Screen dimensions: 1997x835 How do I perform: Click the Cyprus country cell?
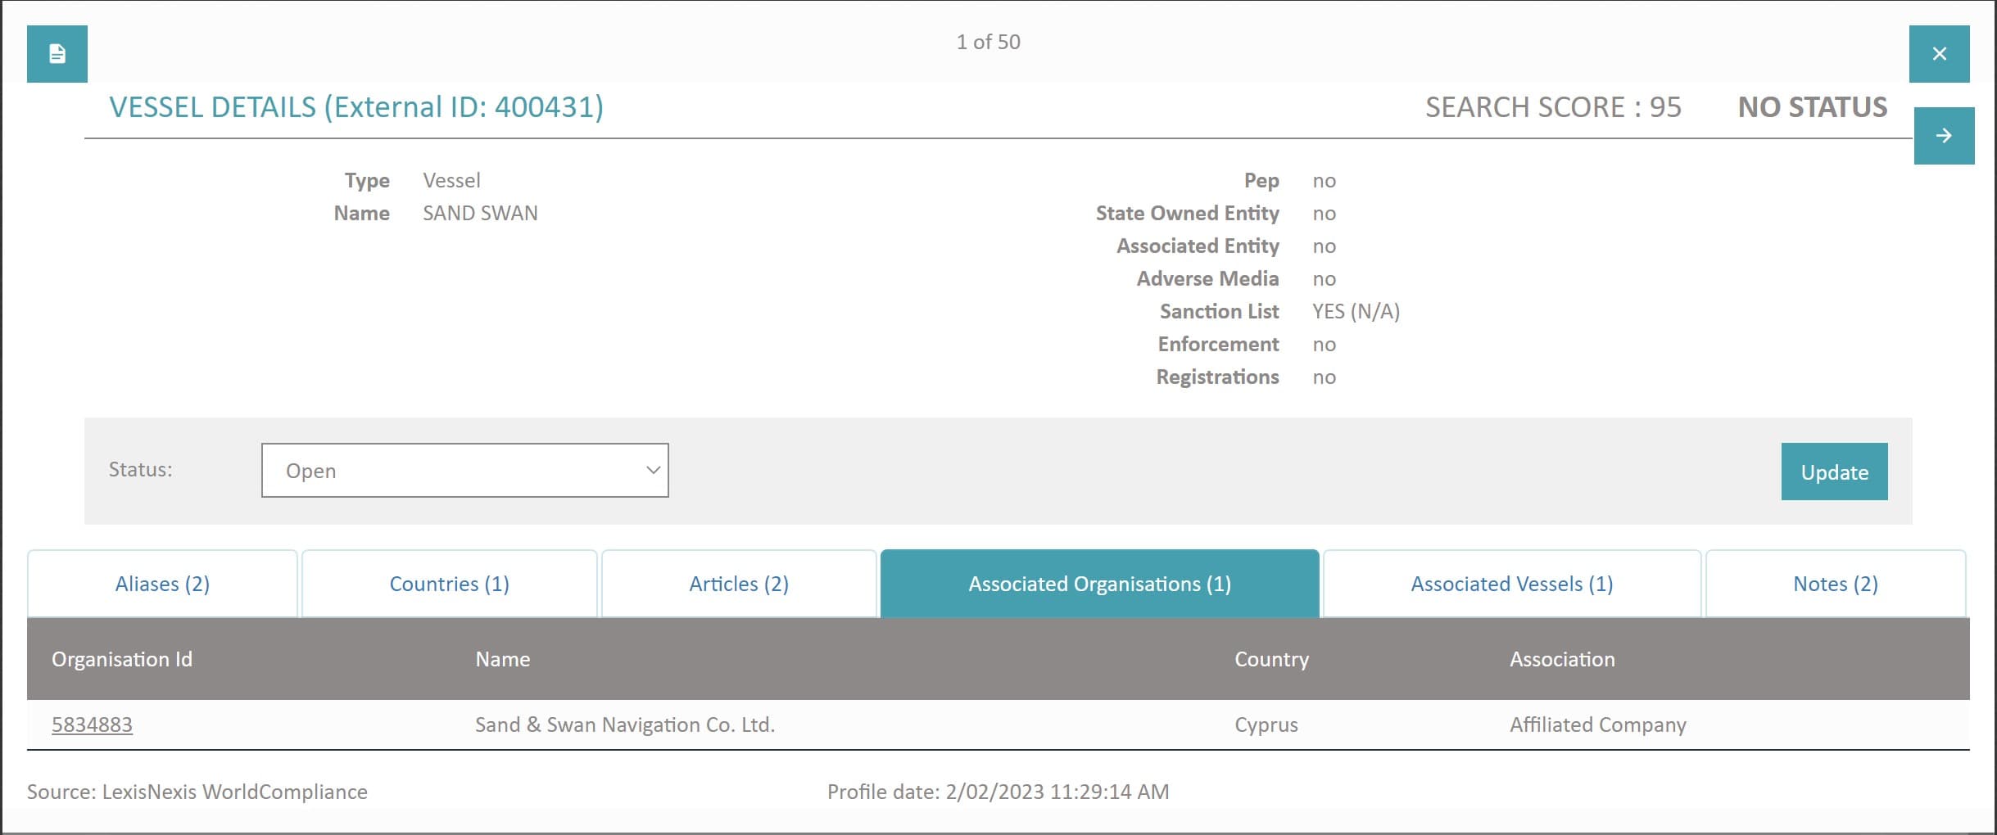pos(1266,724)
